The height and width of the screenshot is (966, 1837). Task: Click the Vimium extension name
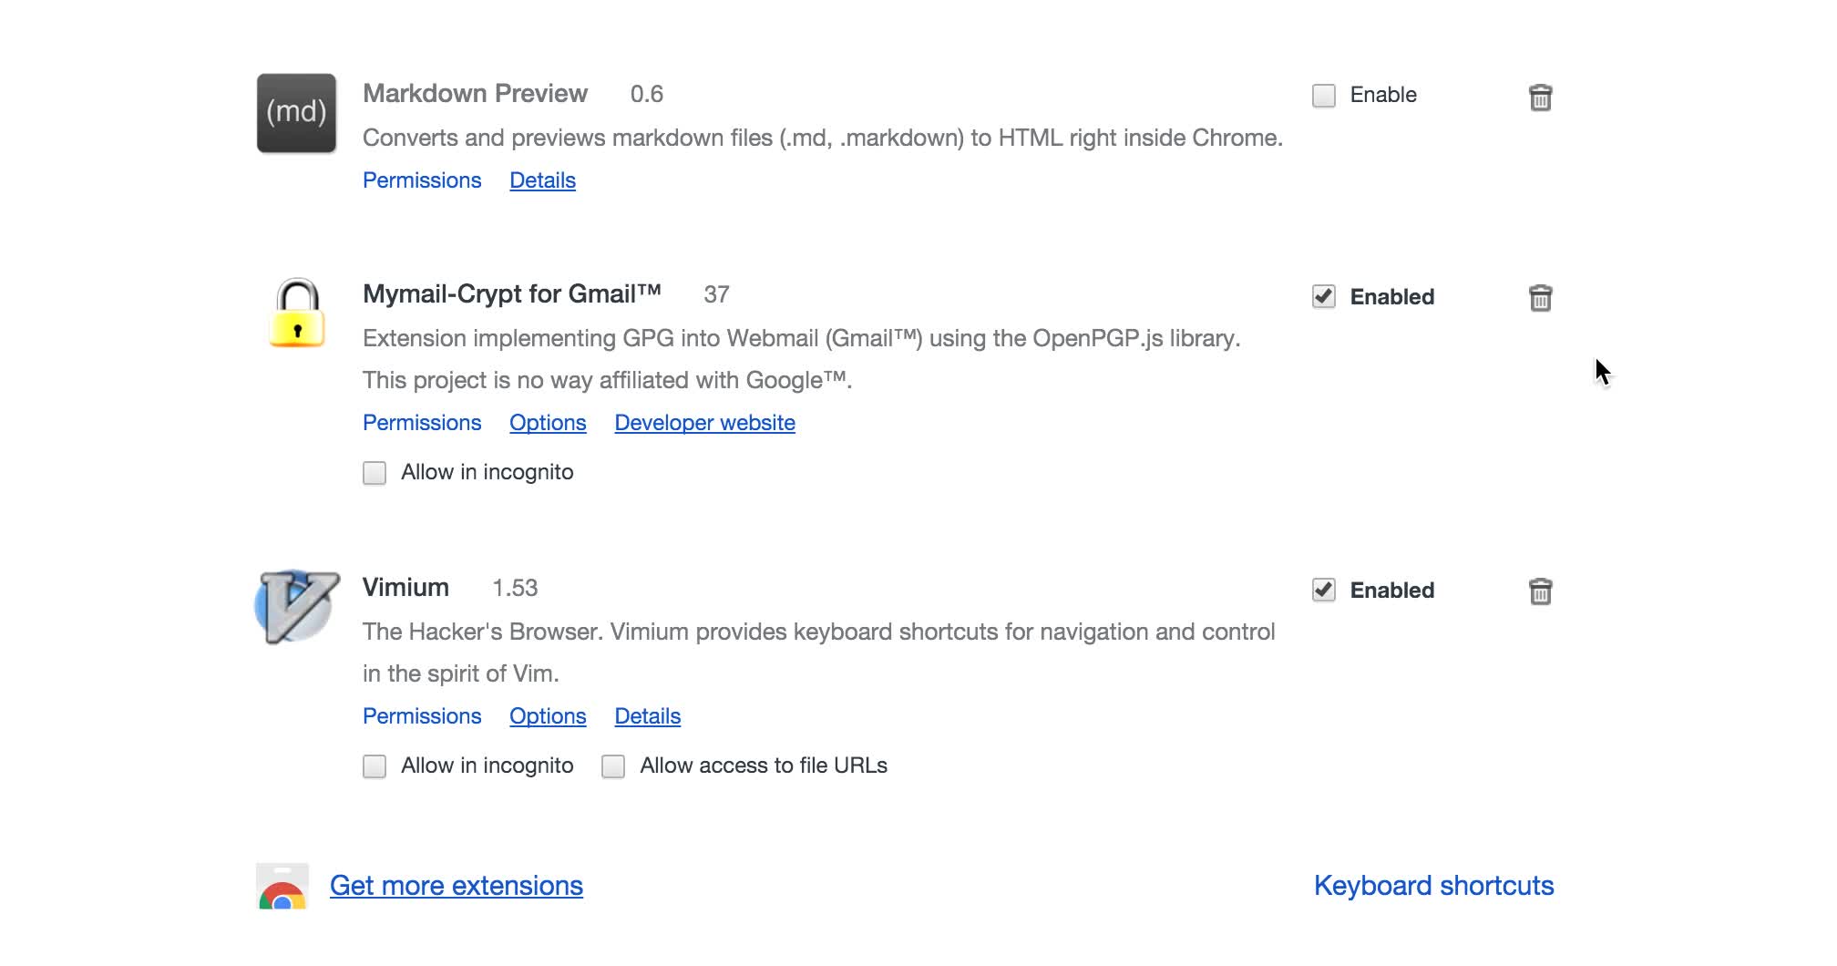[405, 588]
